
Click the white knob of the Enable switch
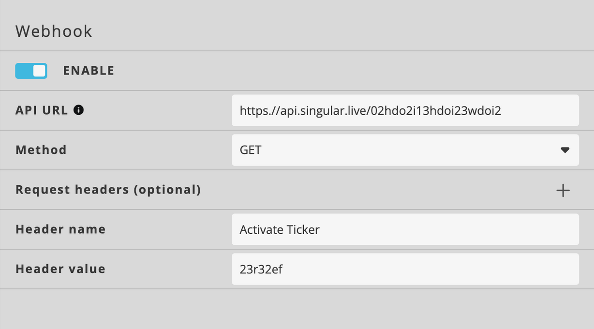pos(39,71)
